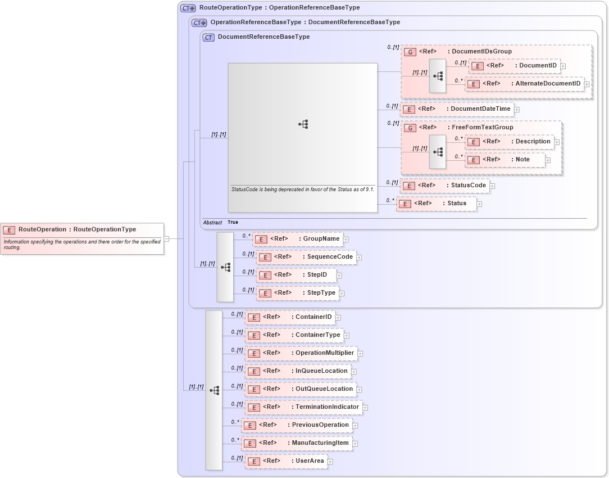Click the compositor icon beside GroupName sequence
The height and width of the screenshot is (478, 609).
pos(225,267)
